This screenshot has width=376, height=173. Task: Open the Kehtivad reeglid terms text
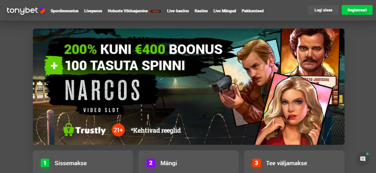pos(156,130)
